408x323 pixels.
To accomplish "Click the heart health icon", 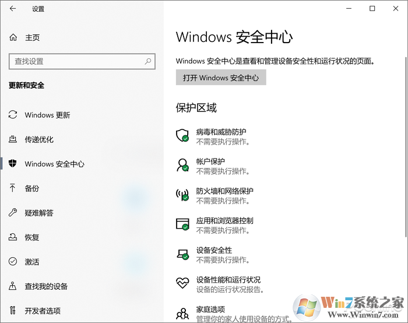I will 182,283.
